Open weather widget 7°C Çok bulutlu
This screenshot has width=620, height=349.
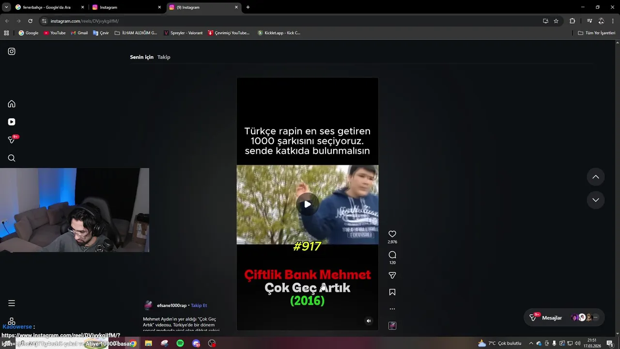500,343
